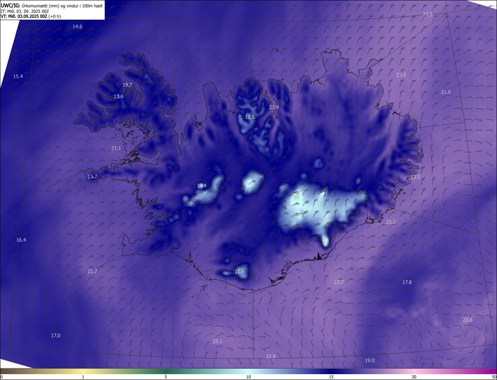Screen dimensions: 497x380
Task: Select the 19.7 value in Westfjords
Action: [x=127, y=85]
